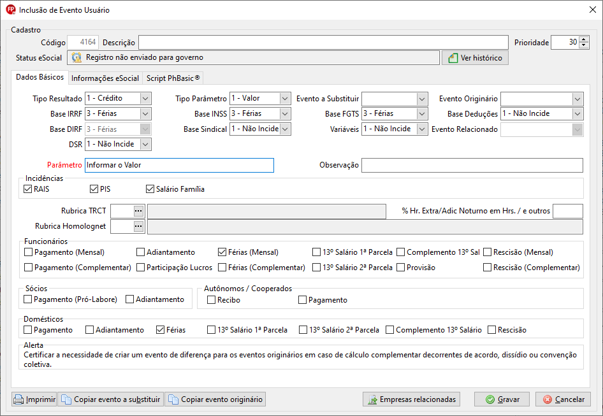Expand the Base IRRF dropdown

click(x=145, y=114)
